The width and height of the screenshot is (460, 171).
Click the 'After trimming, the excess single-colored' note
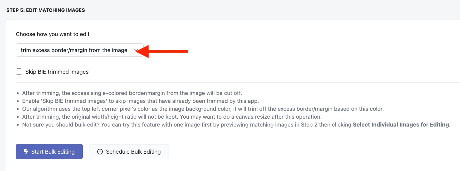pos(132,93)
